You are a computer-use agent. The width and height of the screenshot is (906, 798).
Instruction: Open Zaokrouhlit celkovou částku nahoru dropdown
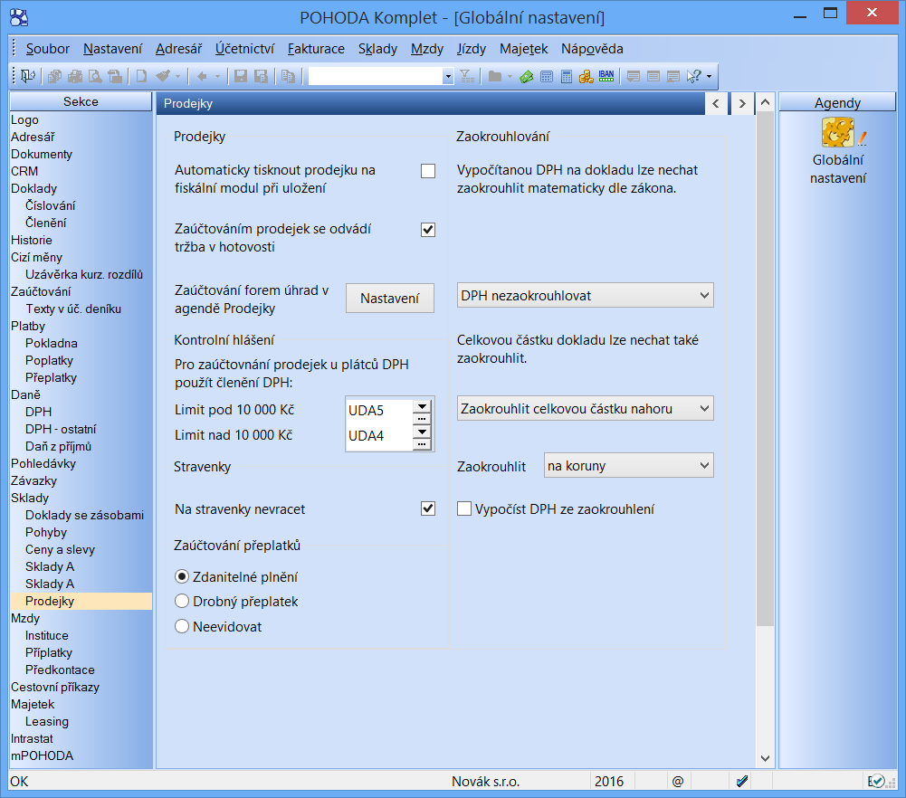point(585,409)
